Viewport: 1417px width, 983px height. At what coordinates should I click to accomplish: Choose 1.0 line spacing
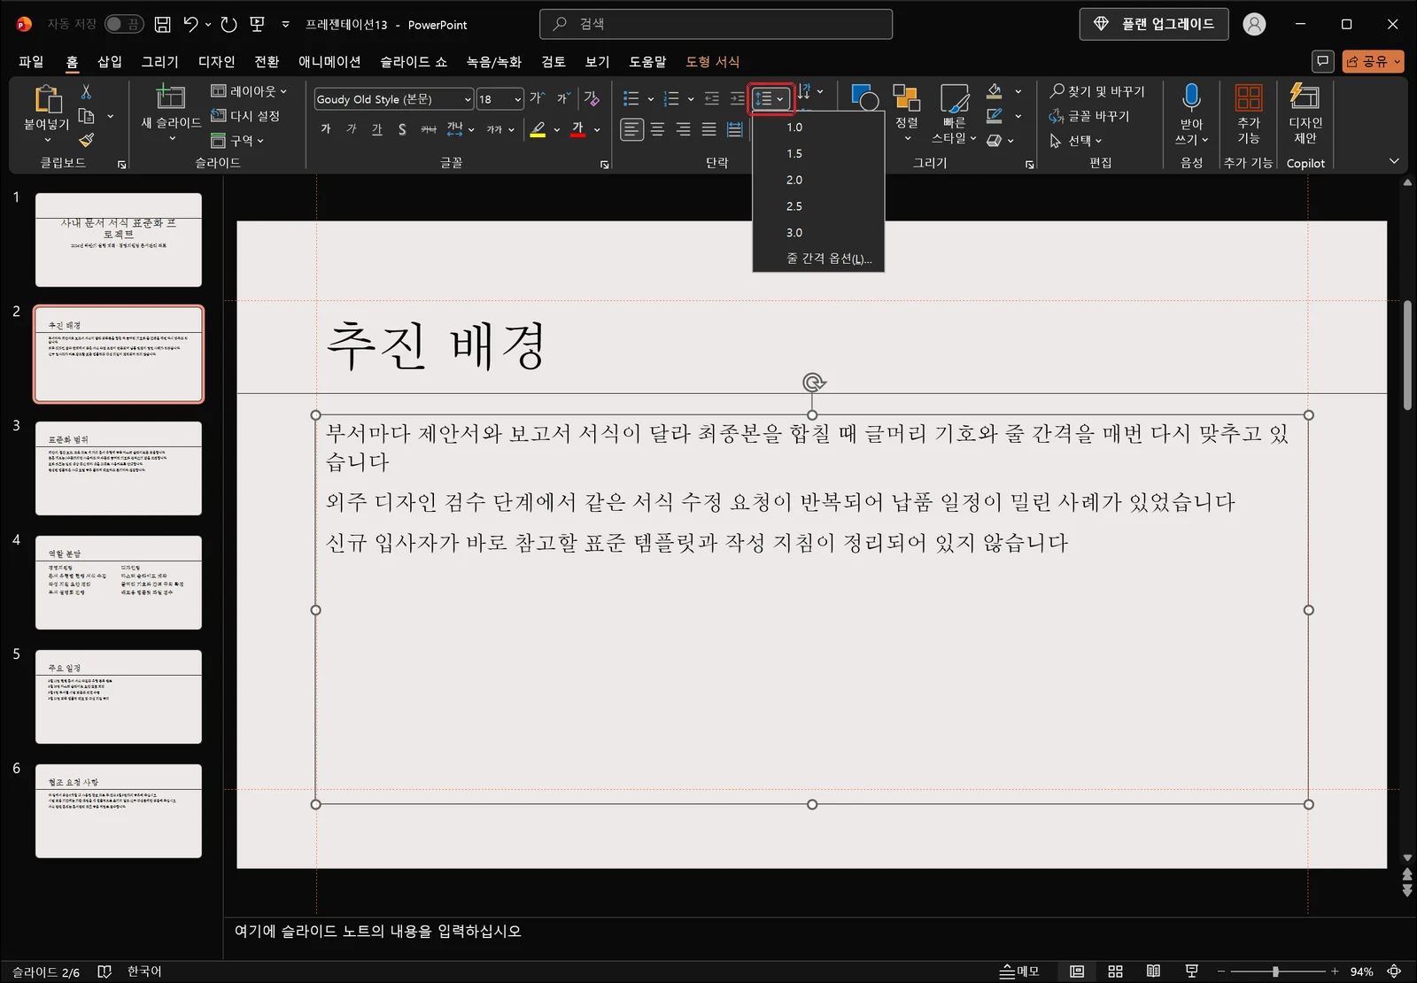click(818, 127)
